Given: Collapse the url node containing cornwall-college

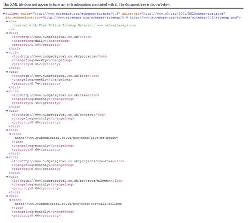Looking at the screenshot, I should [7, 196].
